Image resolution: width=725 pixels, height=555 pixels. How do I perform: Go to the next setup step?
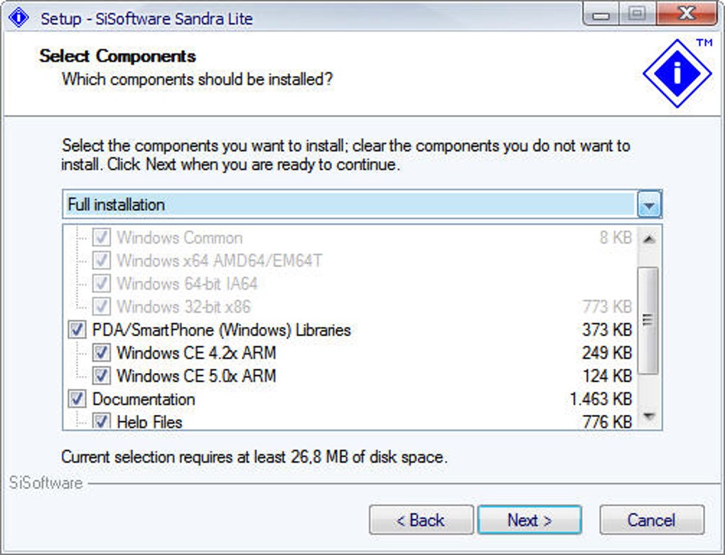pyautogui.click(x=530, y=520)
